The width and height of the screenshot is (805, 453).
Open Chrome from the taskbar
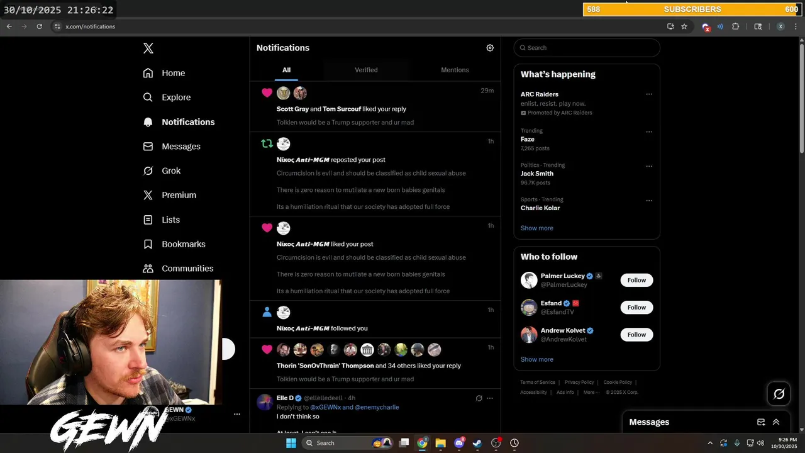422,443
